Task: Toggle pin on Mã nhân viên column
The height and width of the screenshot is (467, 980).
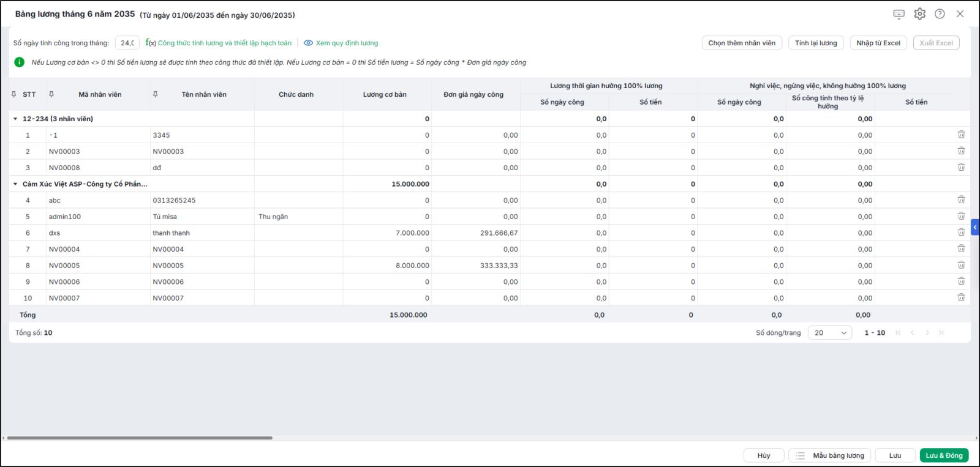Action: click(51, 94)
